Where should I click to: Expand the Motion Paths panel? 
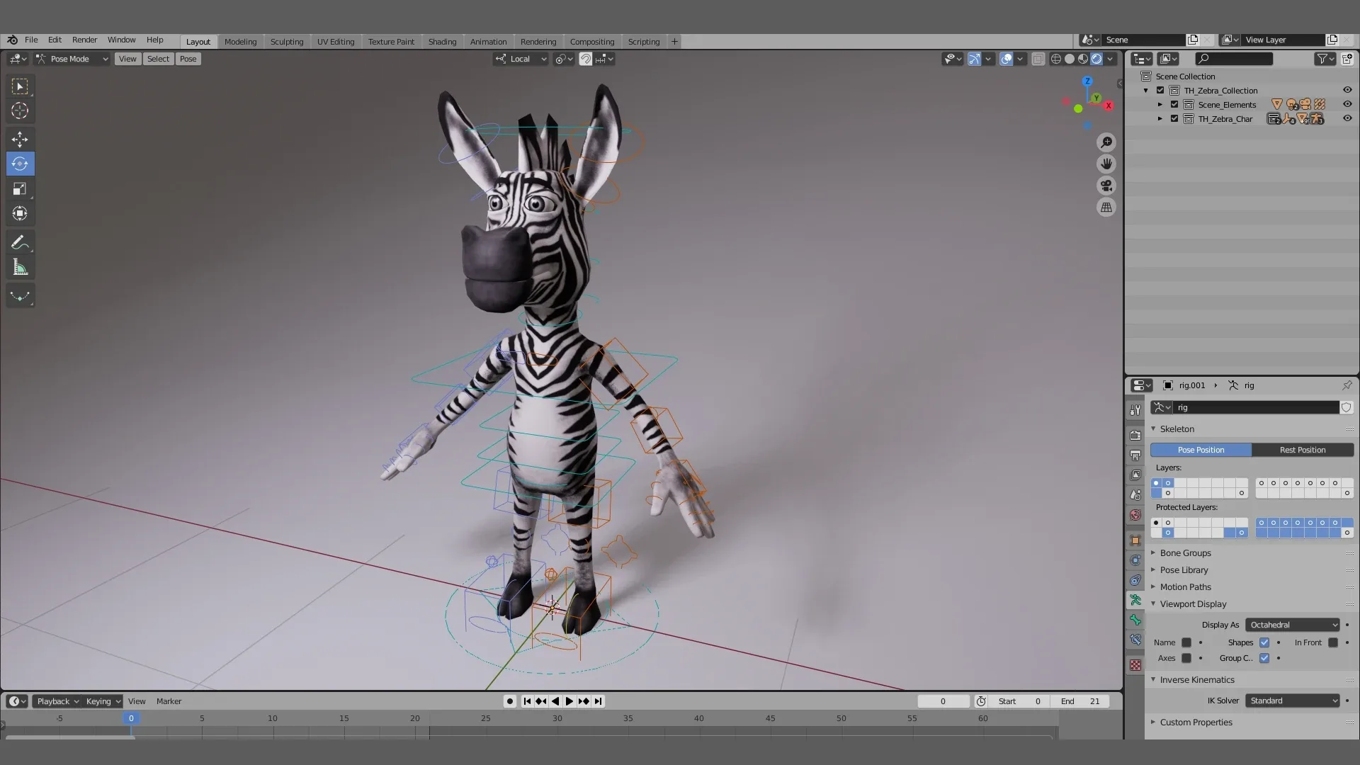click(x=1185, y=587)
